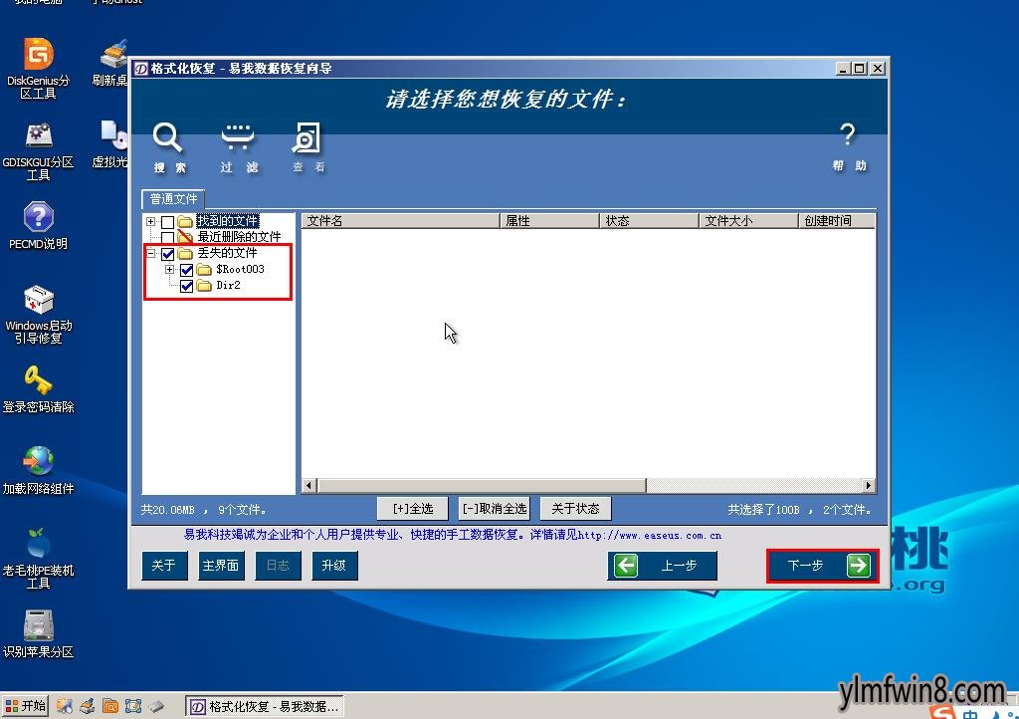Open PECMD说明 help desktop icon
The height and width of the screenshot is (719, 1019).
click(39, 226)
